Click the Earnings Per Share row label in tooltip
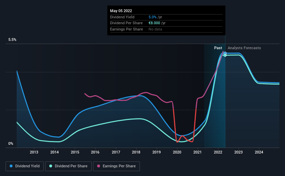This screenshot has width=285, height=176. pos(126,29)
